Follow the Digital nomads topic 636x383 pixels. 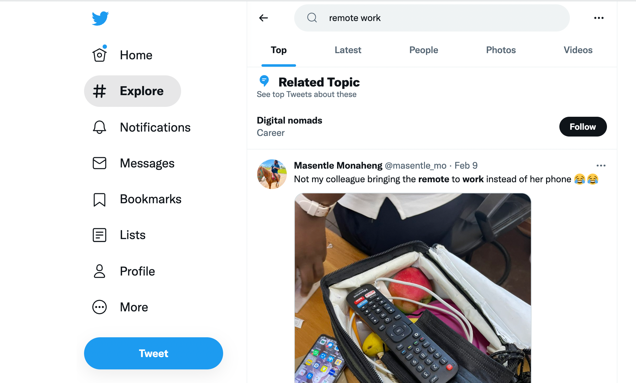pos(583,126)
